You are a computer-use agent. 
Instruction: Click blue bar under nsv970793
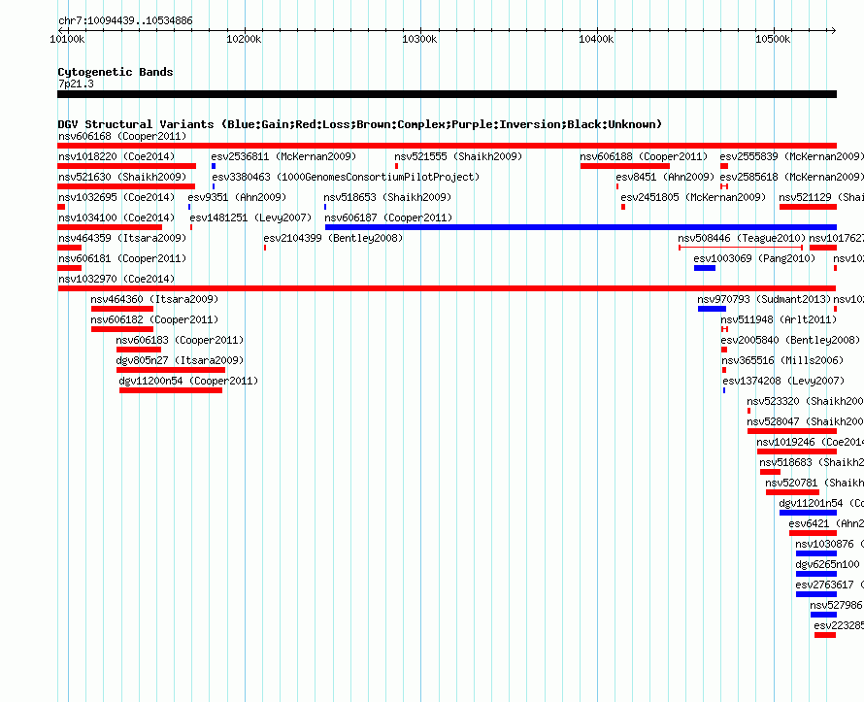click(x=712, y=309)
